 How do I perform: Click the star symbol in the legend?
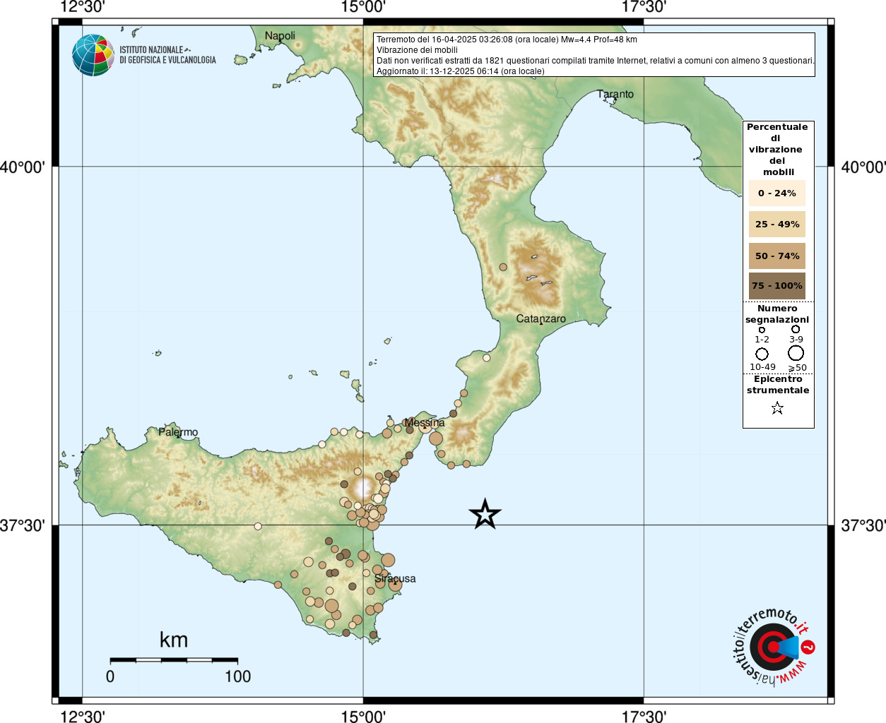click(777, 408)
